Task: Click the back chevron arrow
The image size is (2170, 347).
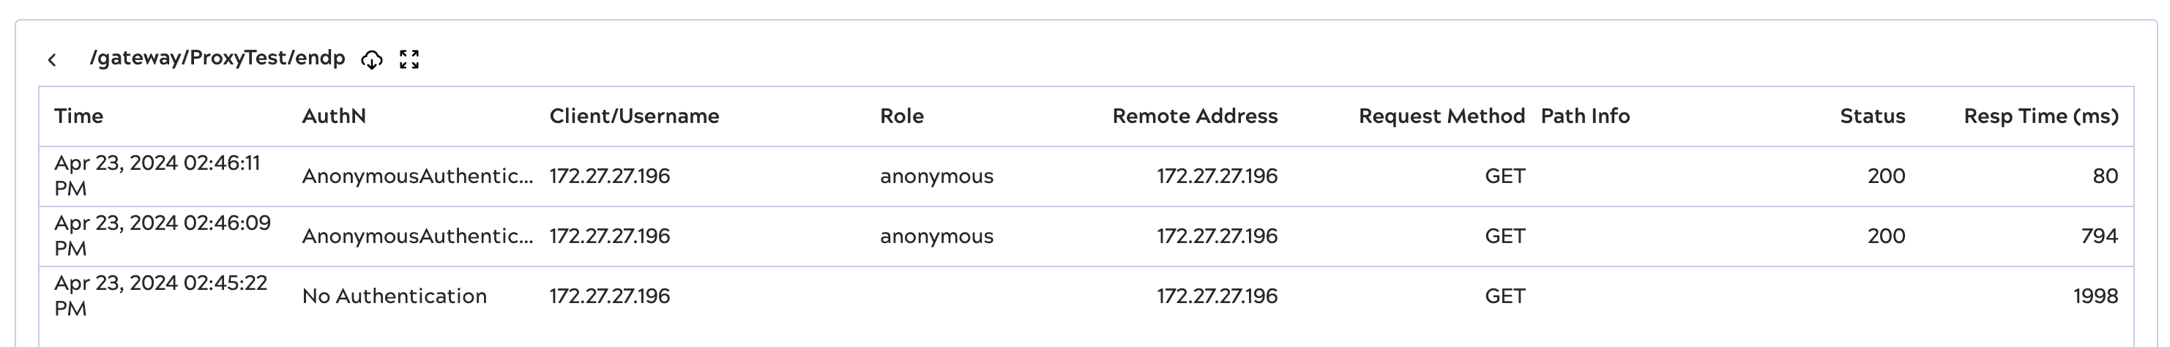Action: click(52, 60)
